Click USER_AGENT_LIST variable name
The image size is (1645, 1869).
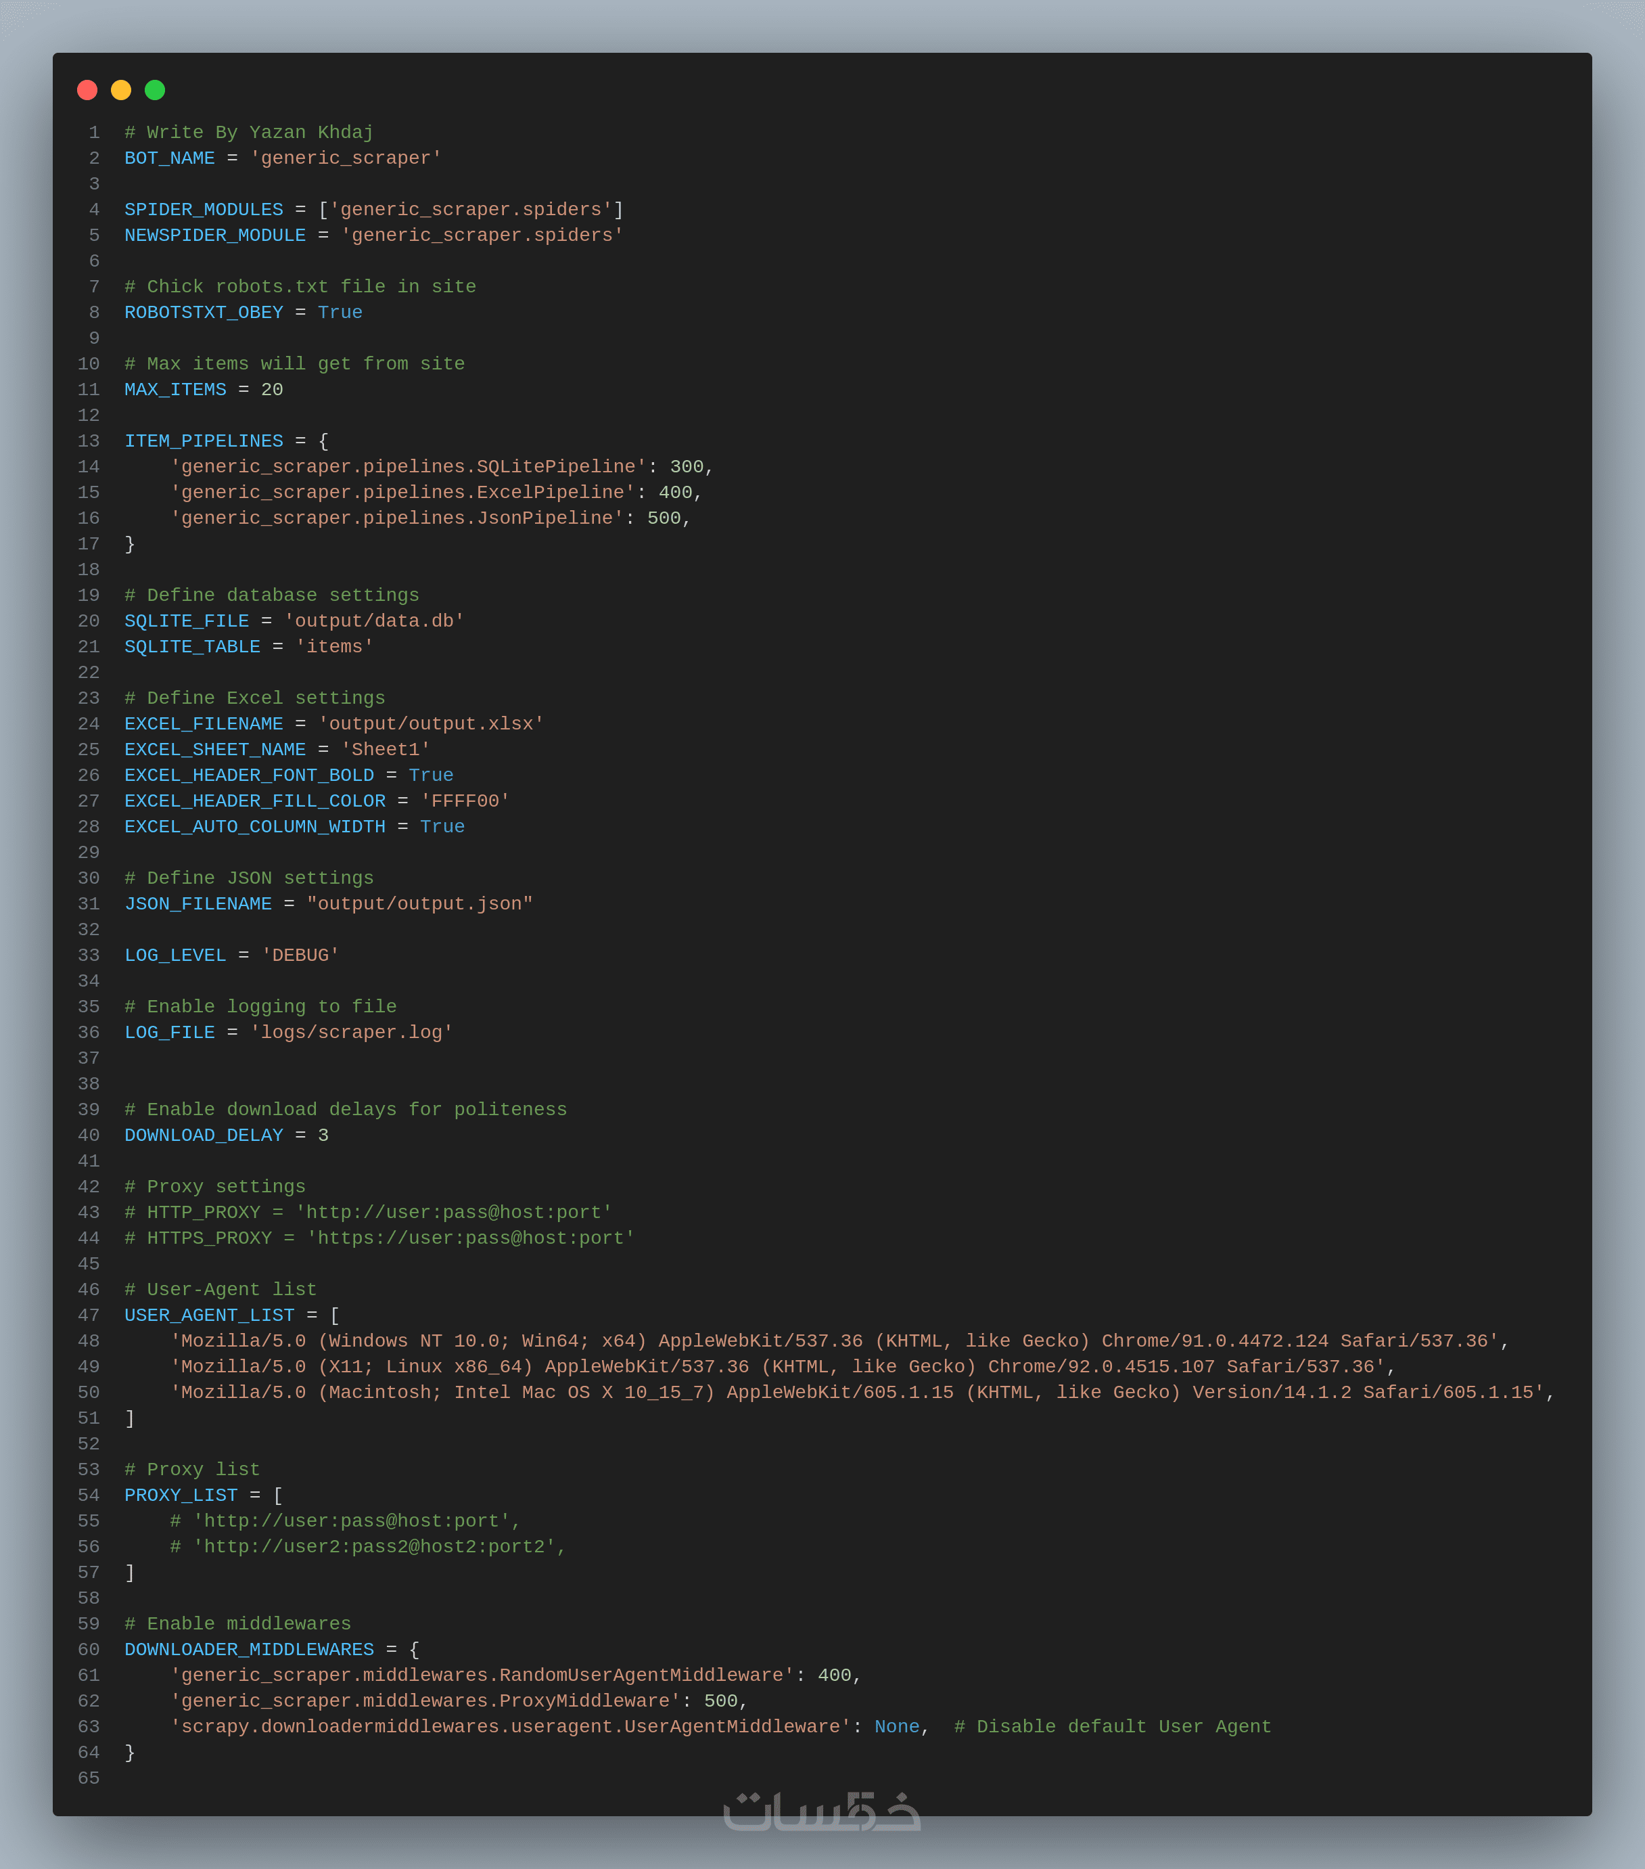tap(209, 1315)
